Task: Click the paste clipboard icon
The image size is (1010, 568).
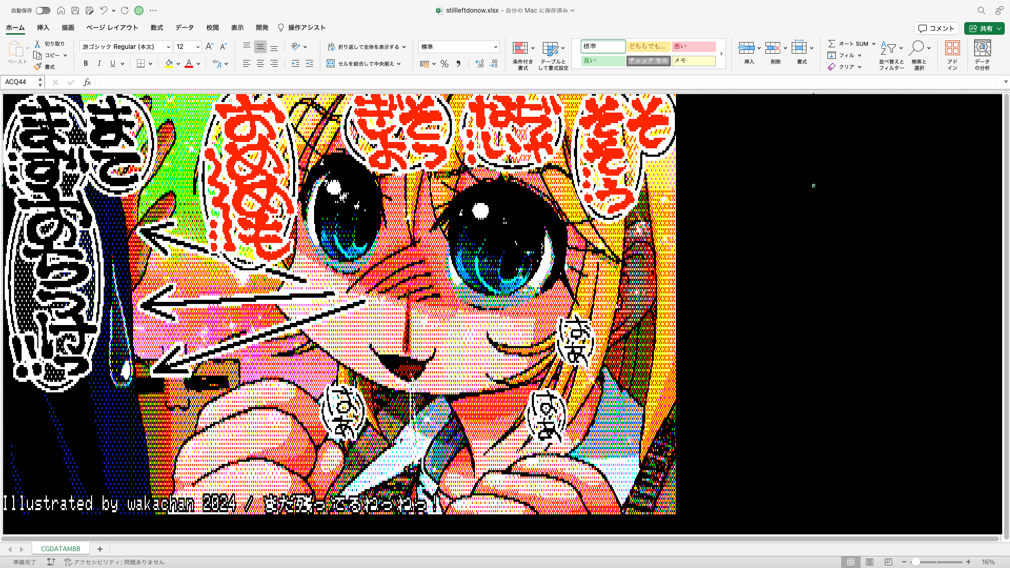Action: 16,49
